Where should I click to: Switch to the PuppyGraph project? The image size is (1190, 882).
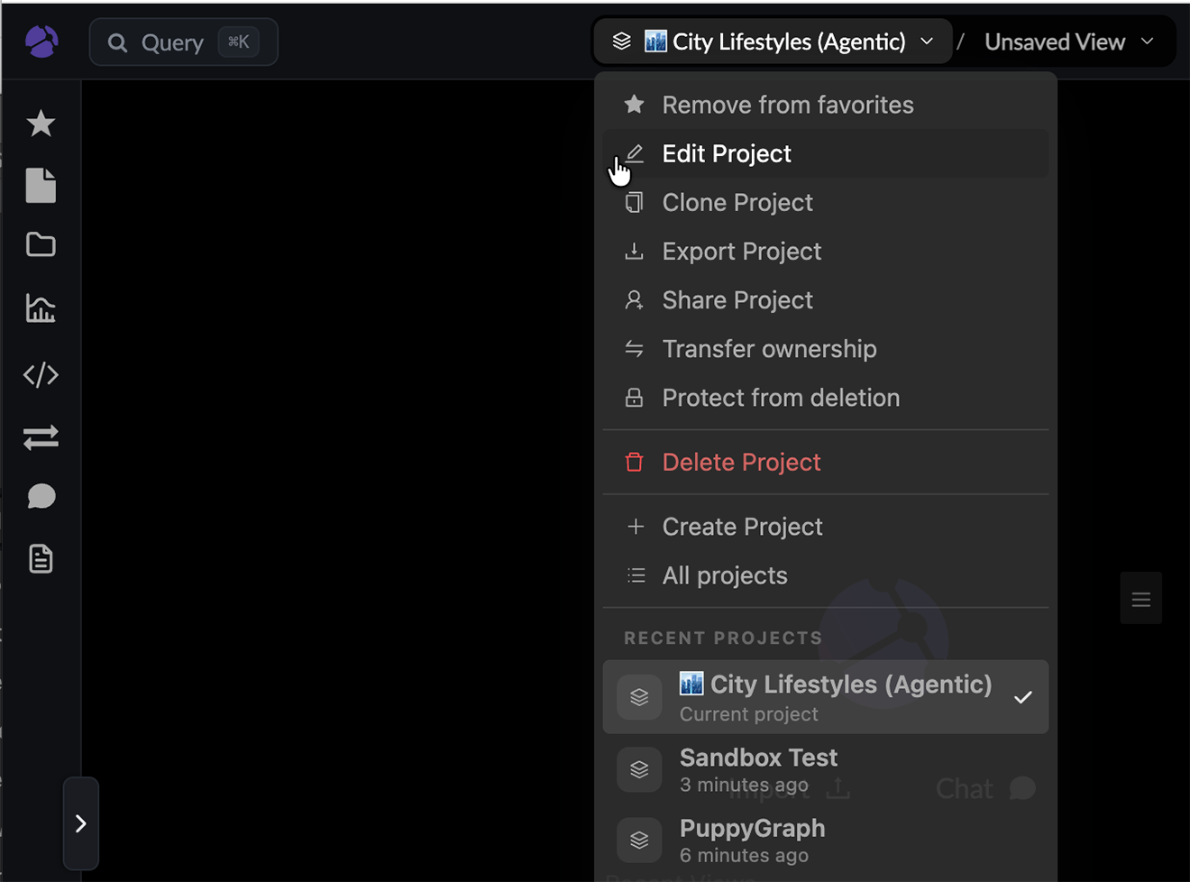826,840
